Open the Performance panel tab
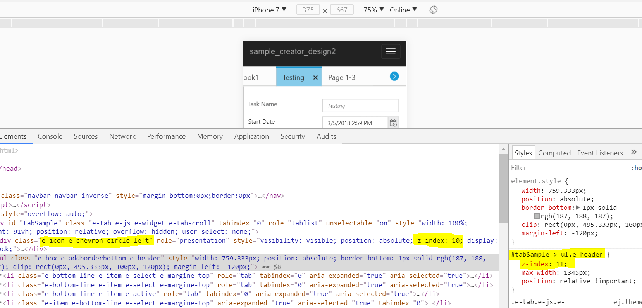The height and width of the screenshot is (308, 642). click(x=166, y=136)
